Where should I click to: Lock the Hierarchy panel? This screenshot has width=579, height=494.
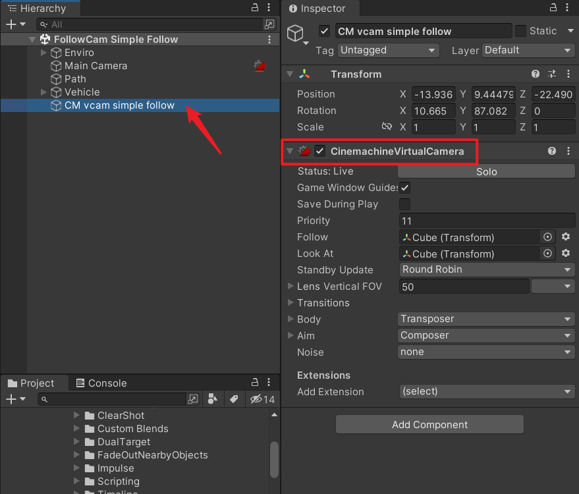coord(255,7)
